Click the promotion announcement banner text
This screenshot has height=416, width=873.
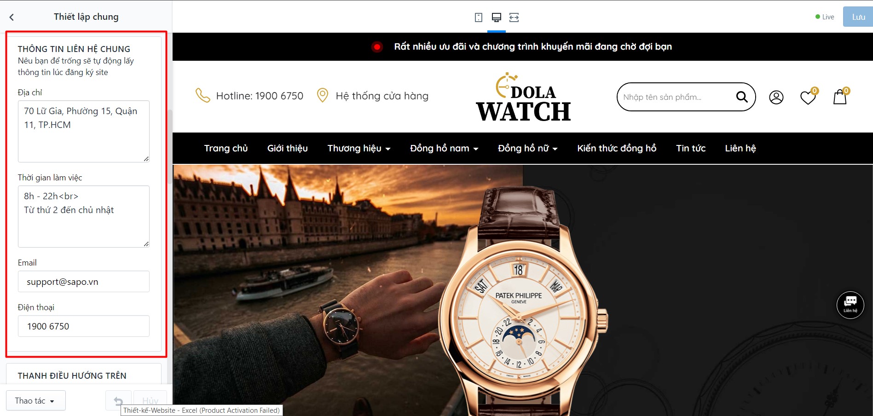(533, 46)
